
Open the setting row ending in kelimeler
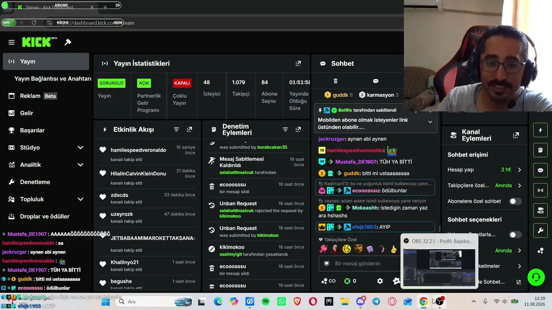[500, 266]
